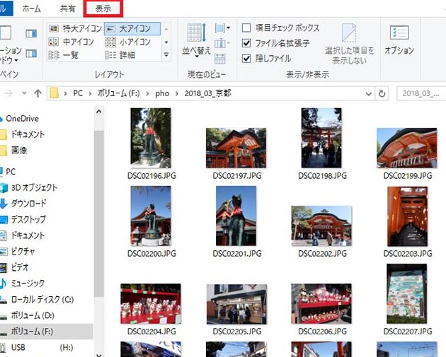446x357 pixels.
Task: Switch to the 共有 tab
Action: 68,9
